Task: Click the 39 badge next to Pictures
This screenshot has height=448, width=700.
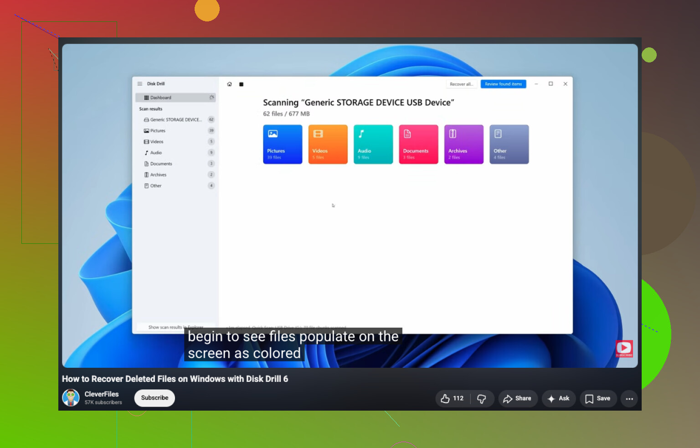Action: coord(211,131)
